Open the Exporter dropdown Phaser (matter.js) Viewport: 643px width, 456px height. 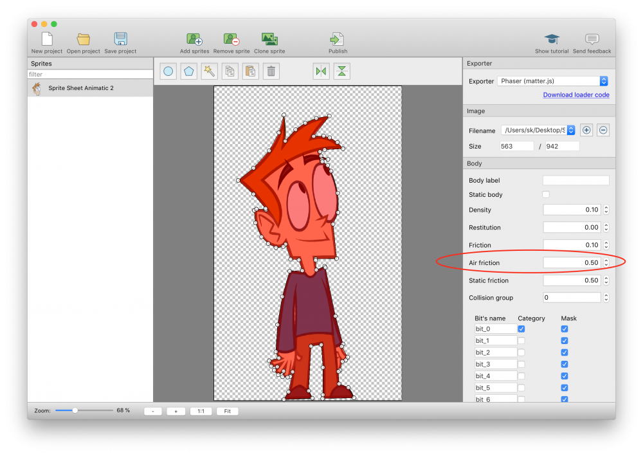click(x=553, y=81)
